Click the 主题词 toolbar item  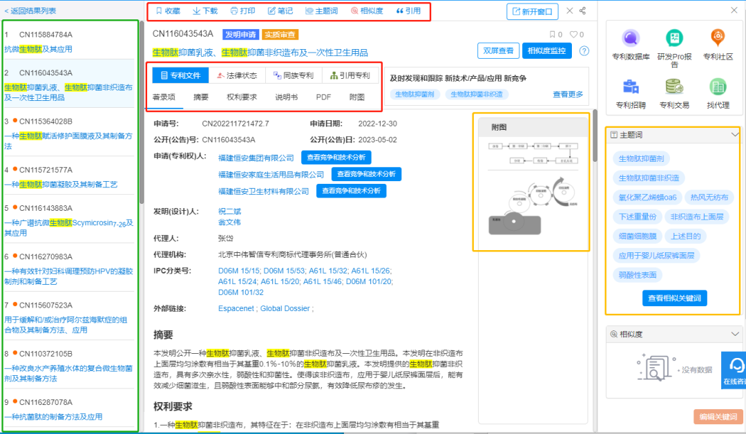322,11
